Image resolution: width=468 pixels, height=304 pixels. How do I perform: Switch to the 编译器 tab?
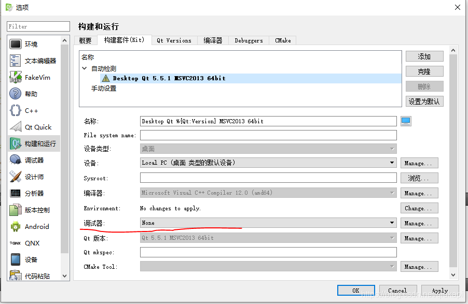coord(213,40)
